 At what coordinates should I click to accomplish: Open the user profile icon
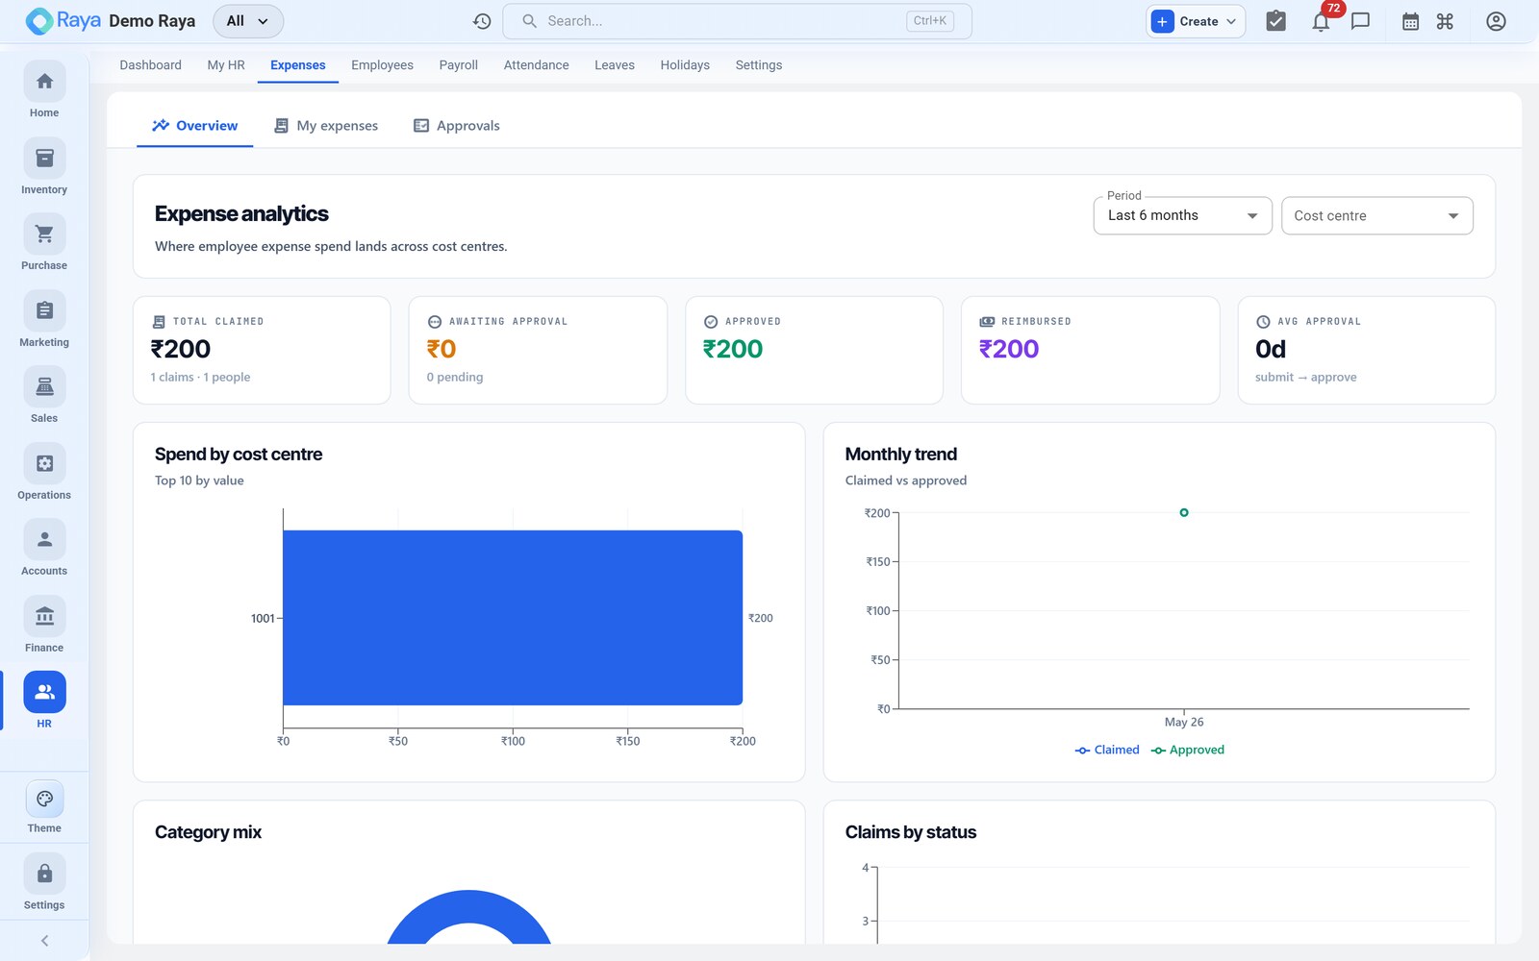point(1496,21)
